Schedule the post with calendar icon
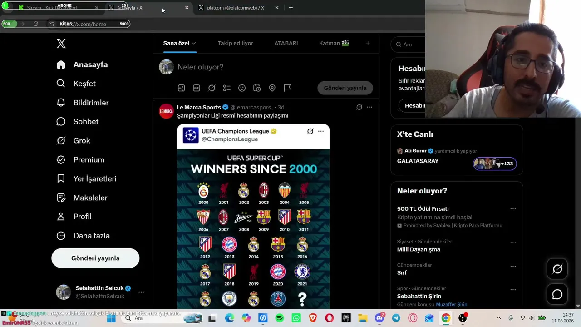 coord(257,88)
